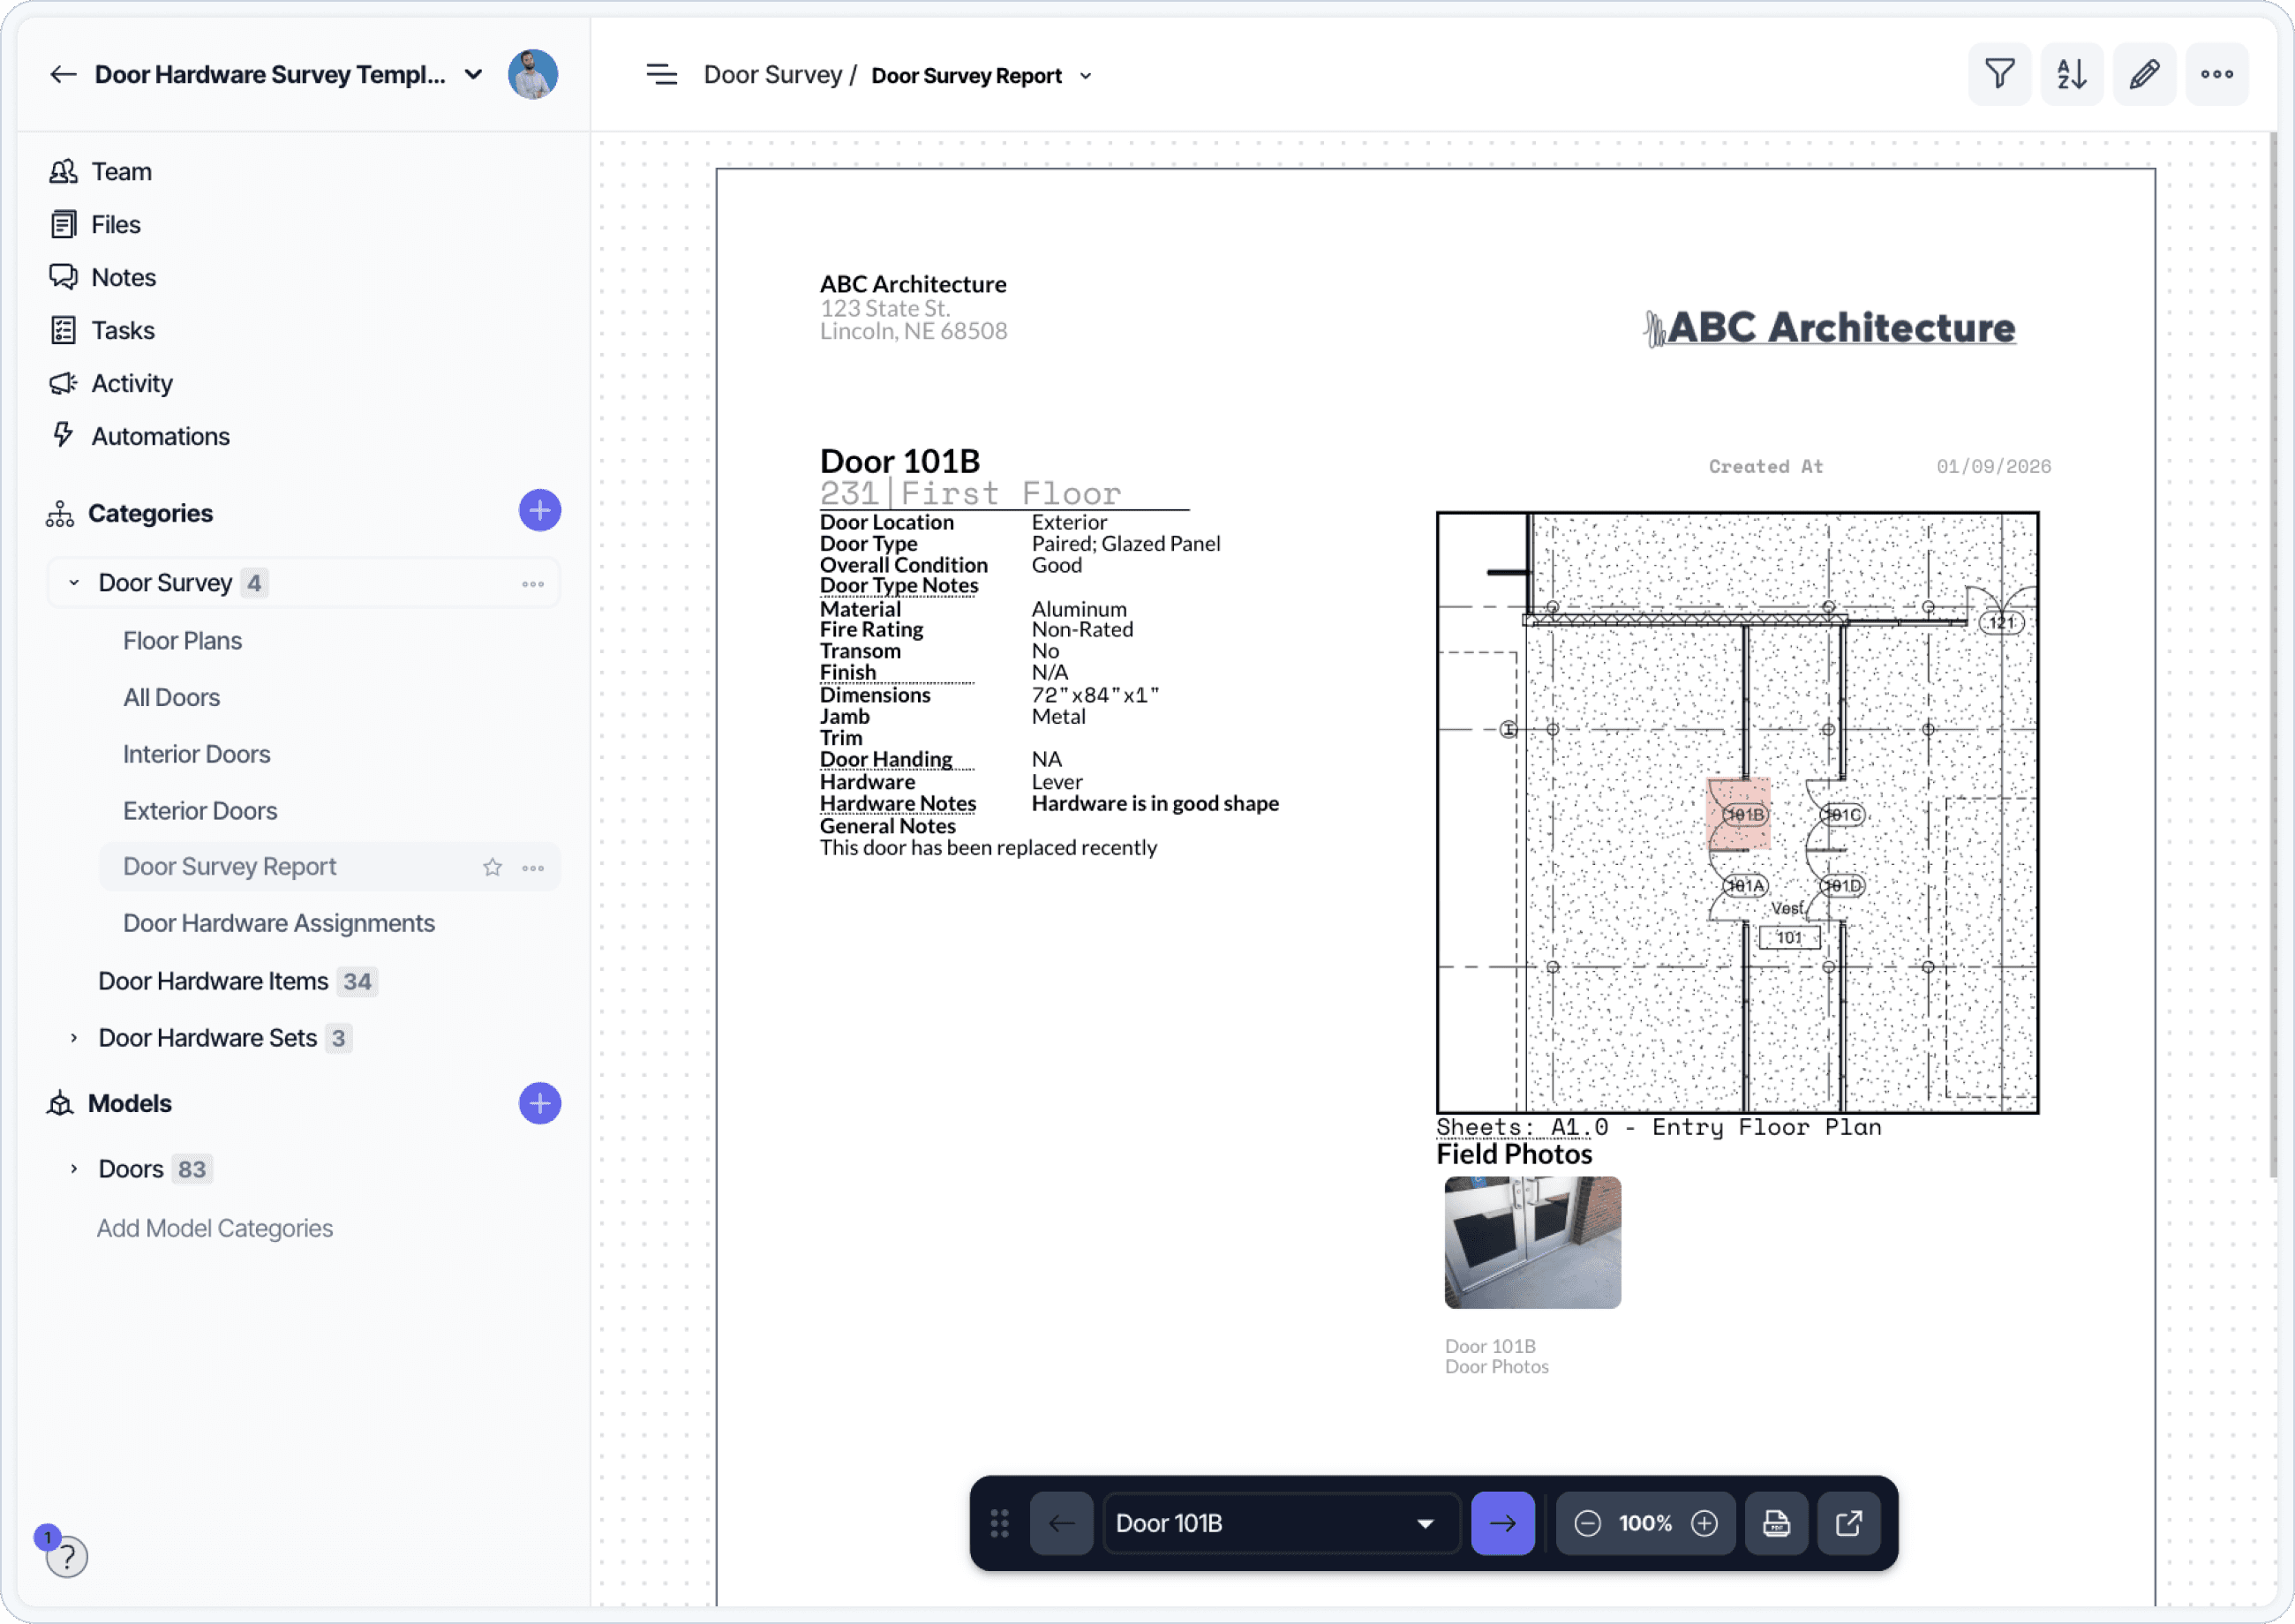
Task: Open report in new window icon
Action: (x=1848, y=1523)
